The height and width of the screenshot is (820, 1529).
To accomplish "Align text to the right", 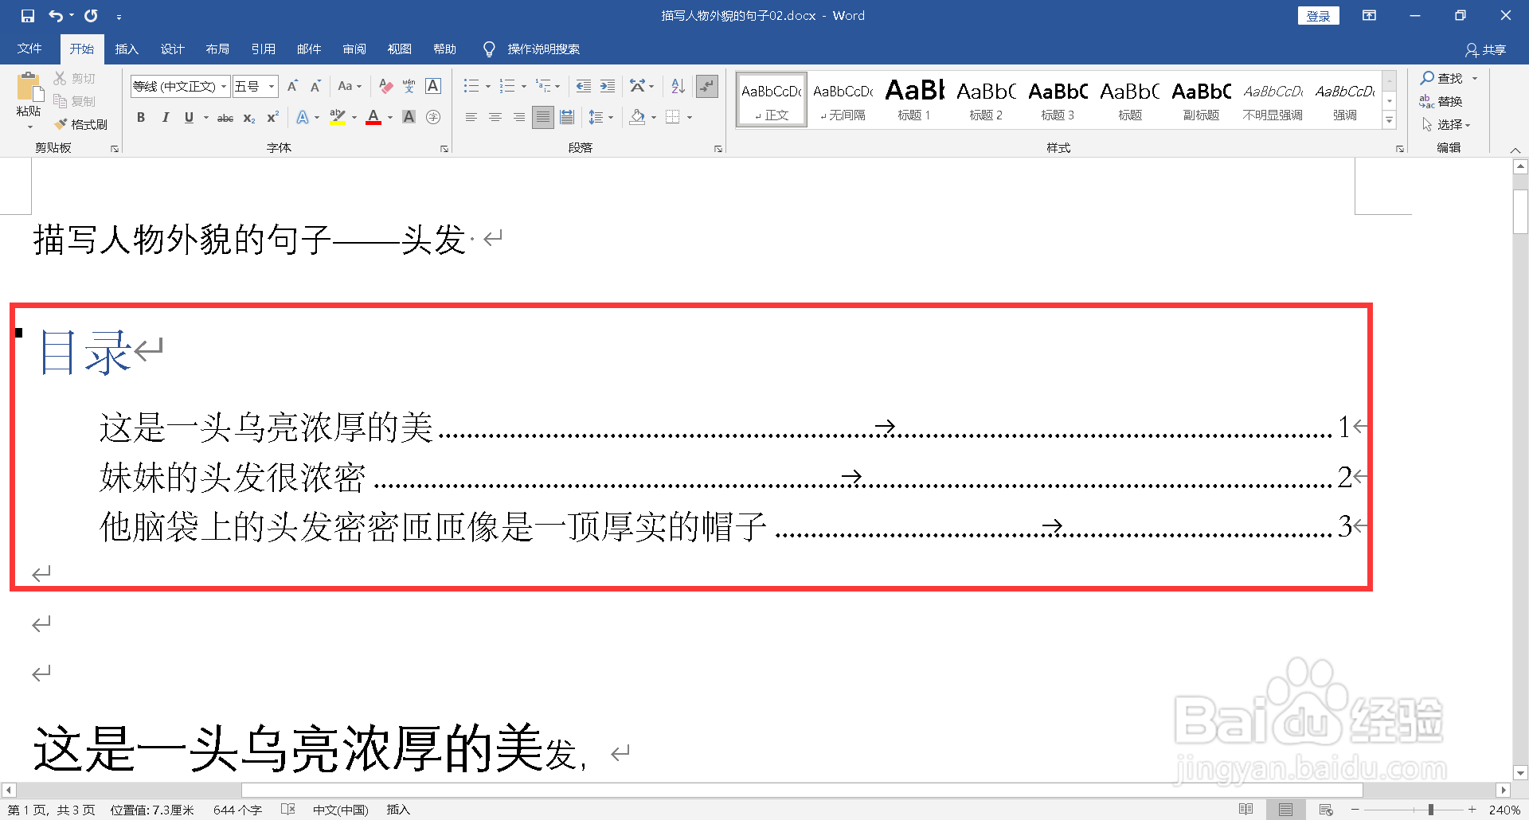I will tap(519, 117).
